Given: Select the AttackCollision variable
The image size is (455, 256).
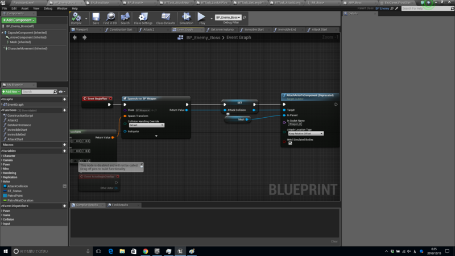Looking at the screenshot, I should point(18,187).
